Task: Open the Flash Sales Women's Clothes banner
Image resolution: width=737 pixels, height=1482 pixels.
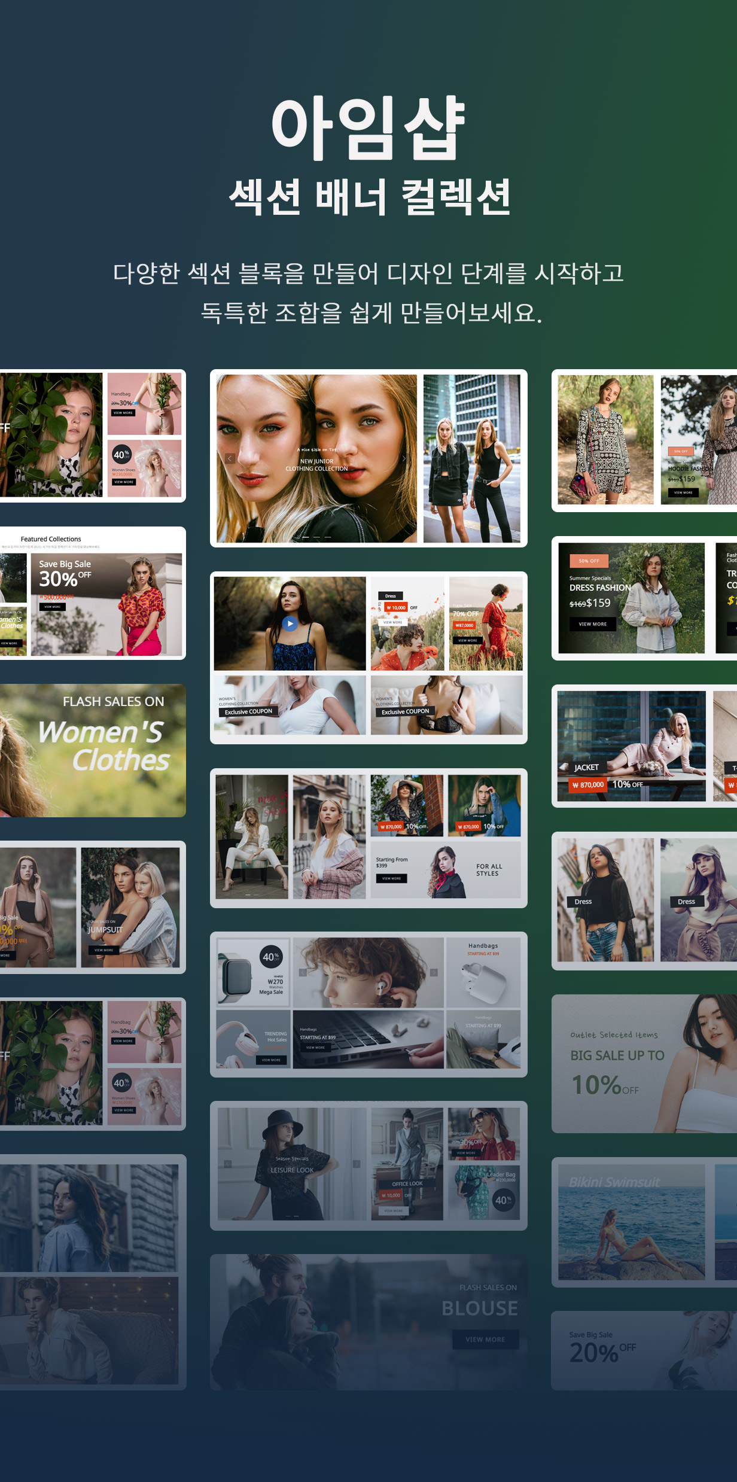Action: (93, 750)
